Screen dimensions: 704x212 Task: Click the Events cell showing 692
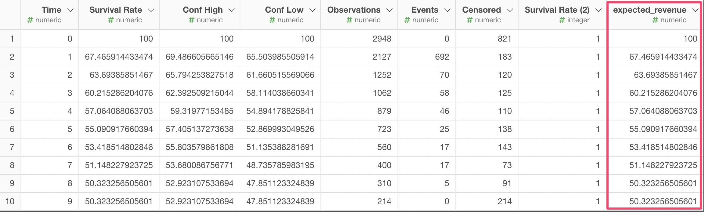coord(442,57)
